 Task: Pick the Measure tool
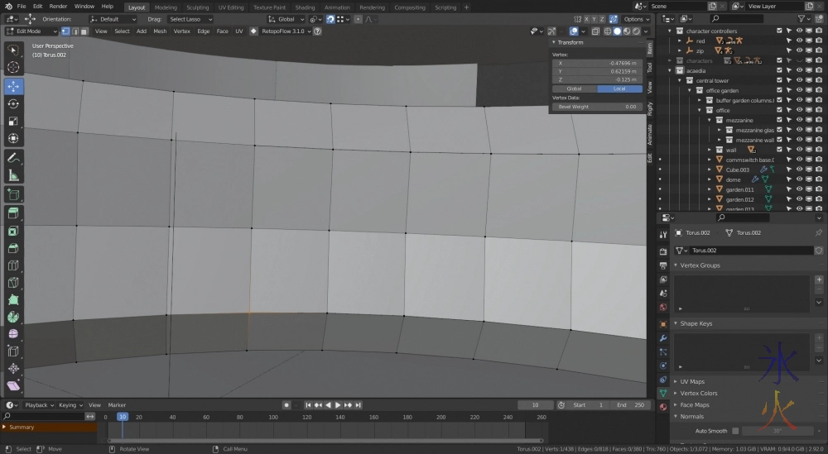(13, 175)
